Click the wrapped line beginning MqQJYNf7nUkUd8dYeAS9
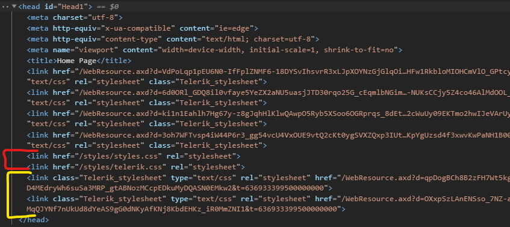Viewport: 510px width, 227px height. [185, 209]
